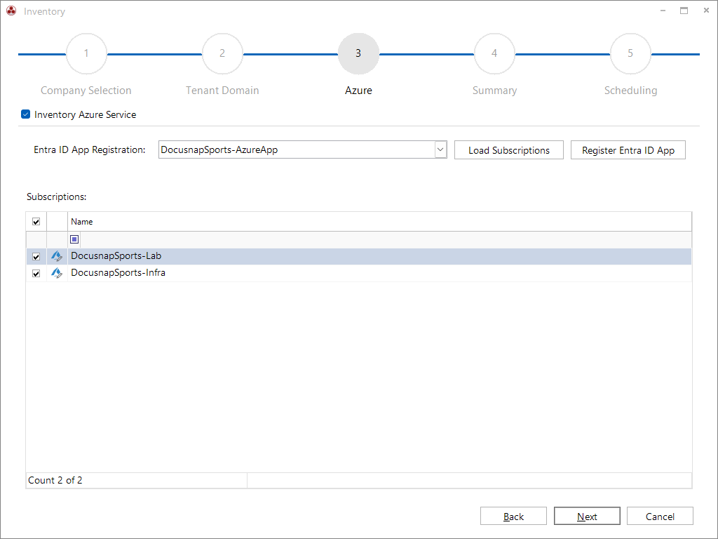The width and height of the screenshot is (718, 539).
Task: Maximize the Inventory window
Action: coord(684,11)
